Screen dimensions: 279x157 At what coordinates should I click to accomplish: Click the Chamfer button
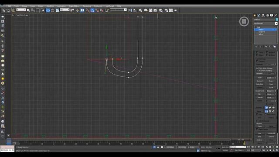point(260,98)
